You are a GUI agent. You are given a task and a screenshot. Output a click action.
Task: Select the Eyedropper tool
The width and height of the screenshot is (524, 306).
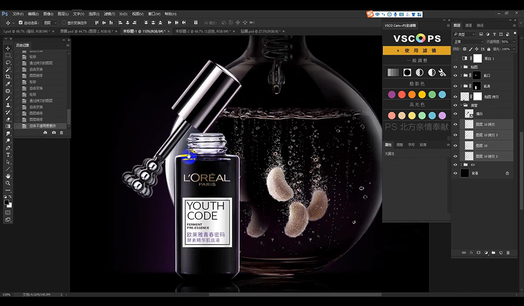(x=8, y=84)
